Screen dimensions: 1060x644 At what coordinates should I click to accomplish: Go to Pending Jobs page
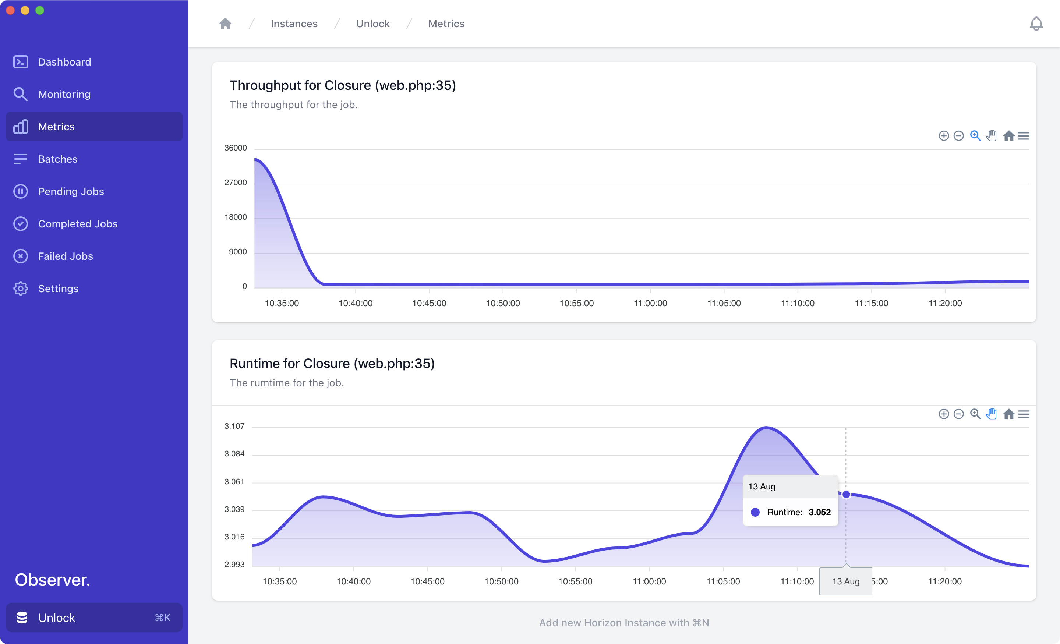(x=71, y=191)
